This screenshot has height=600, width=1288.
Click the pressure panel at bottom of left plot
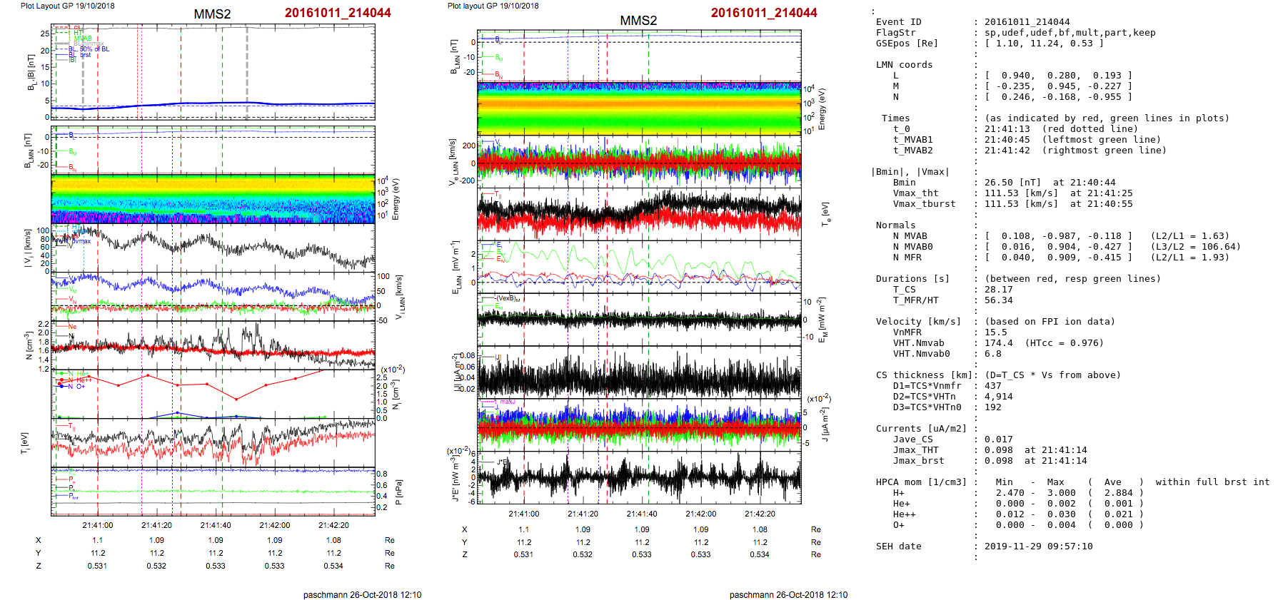tap(213, 491)
